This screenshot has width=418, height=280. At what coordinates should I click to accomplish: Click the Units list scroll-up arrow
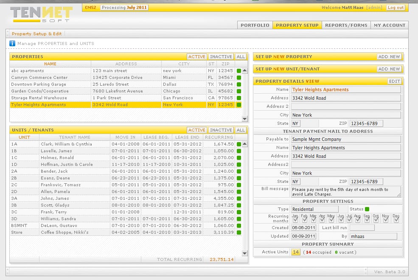(x=244, y=144)
